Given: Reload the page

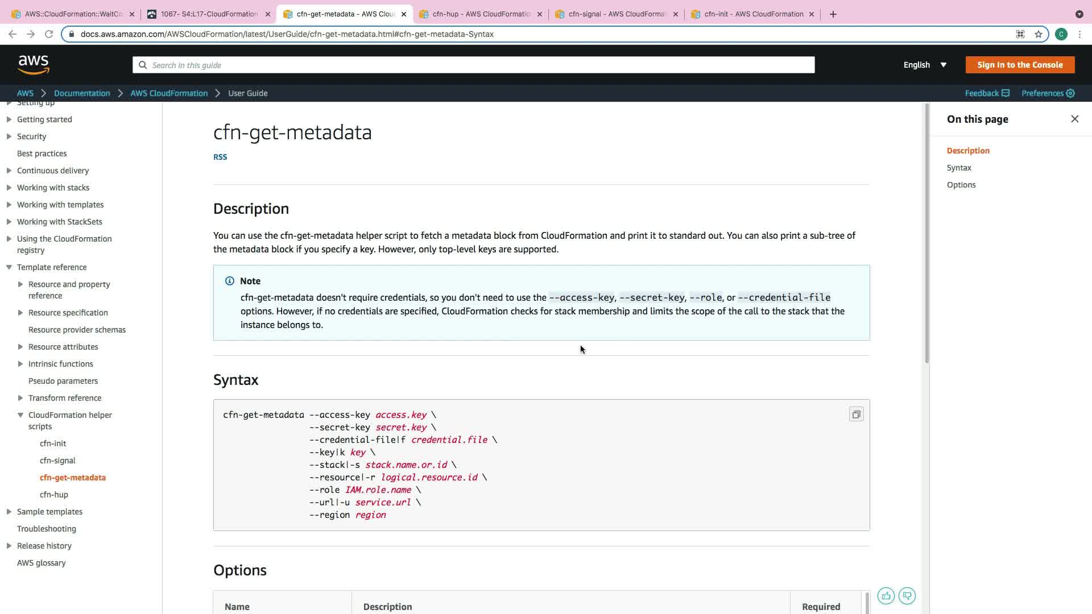Looking at the screenshot, I should pyautogui.click(x=49, y=34).
